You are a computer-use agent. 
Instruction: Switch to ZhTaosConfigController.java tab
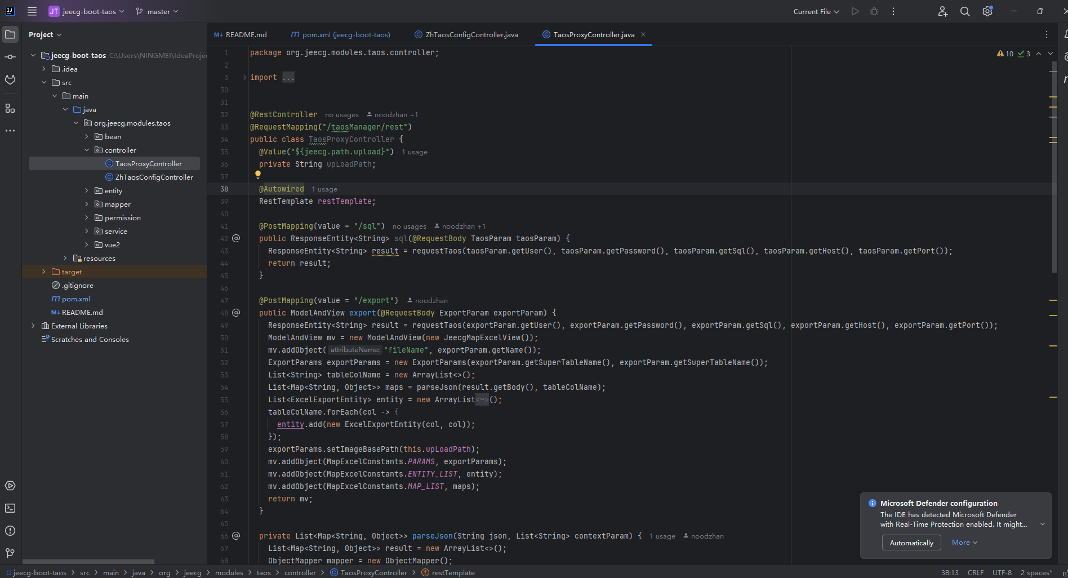click(x=466, y=34)
